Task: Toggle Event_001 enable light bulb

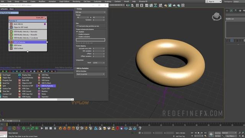Action: coord(46,18)
